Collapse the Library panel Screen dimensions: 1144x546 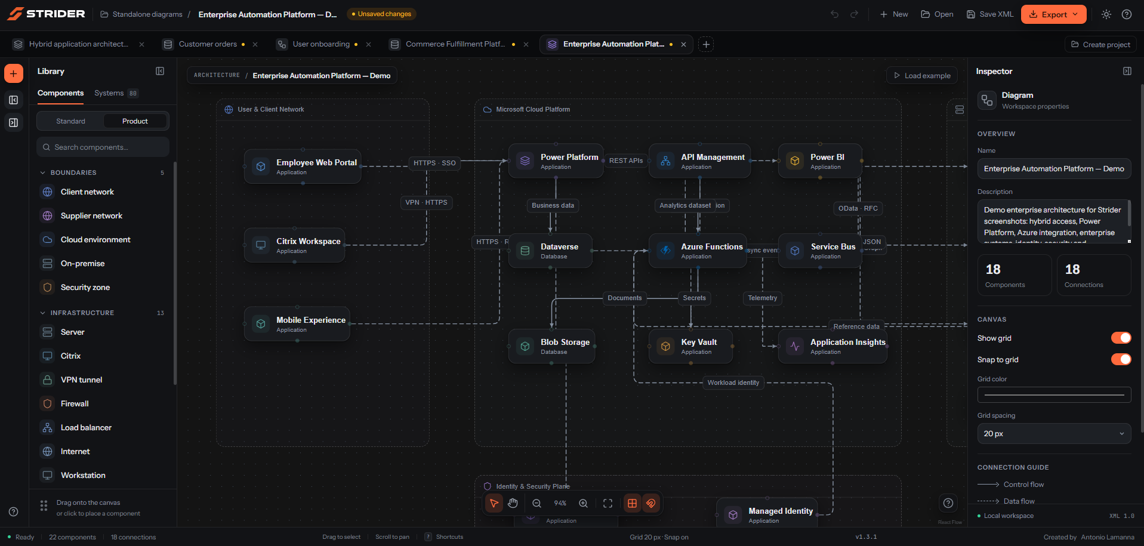tap(160, 71)
